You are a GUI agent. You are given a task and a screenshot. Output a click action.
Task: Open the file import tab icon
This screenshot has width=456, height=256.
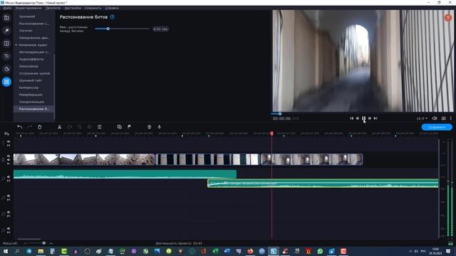pyautogui.click(x=6, y=18)
